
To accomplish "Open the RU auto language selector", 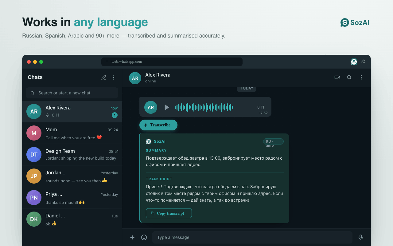I will click(x=273, y=141).
